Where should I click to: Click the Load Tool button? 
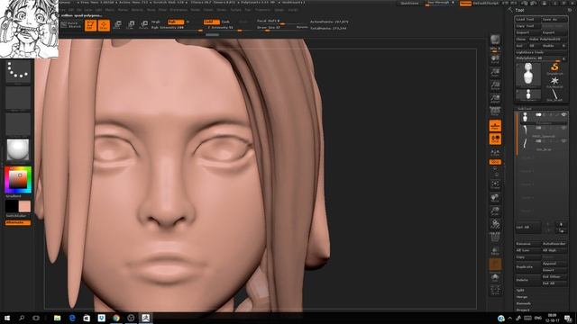tap(527, 19)
